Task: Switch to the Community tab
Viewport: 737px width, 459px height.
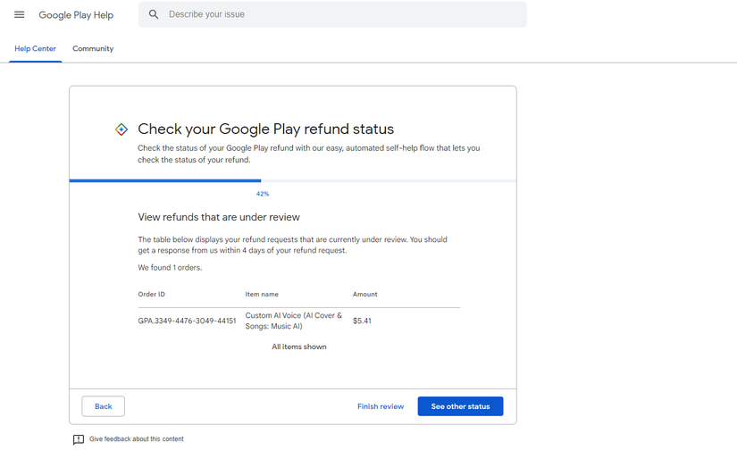Action: [x=93, y=48]
